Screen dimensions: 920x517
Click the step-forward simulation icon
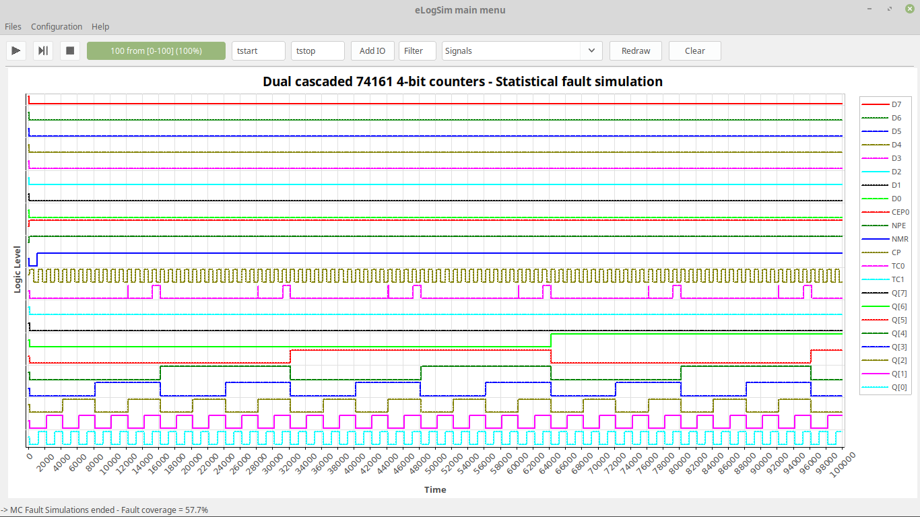(x=43, y=50)
